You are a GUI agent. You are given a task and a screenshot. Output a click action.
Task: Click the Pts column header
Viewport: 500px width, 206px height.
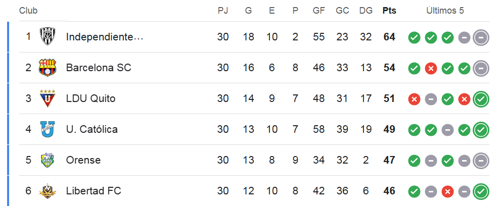pyautogui.click(x=389, y=11)
